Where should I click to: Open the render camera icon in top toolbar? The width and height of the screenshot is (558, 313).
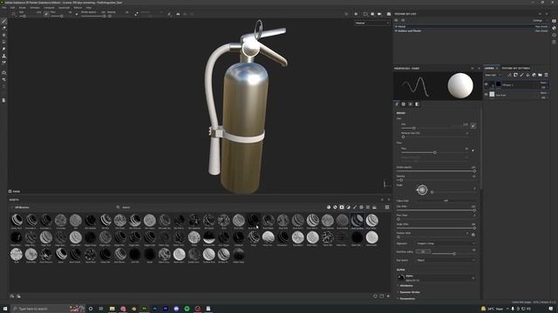point(389,14)
